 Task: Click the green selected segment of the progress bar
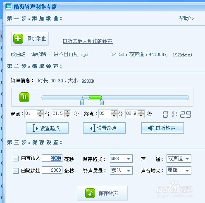click(x=95, y=98)
